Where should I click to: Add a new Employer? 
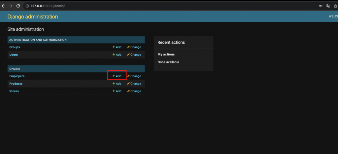117,76
